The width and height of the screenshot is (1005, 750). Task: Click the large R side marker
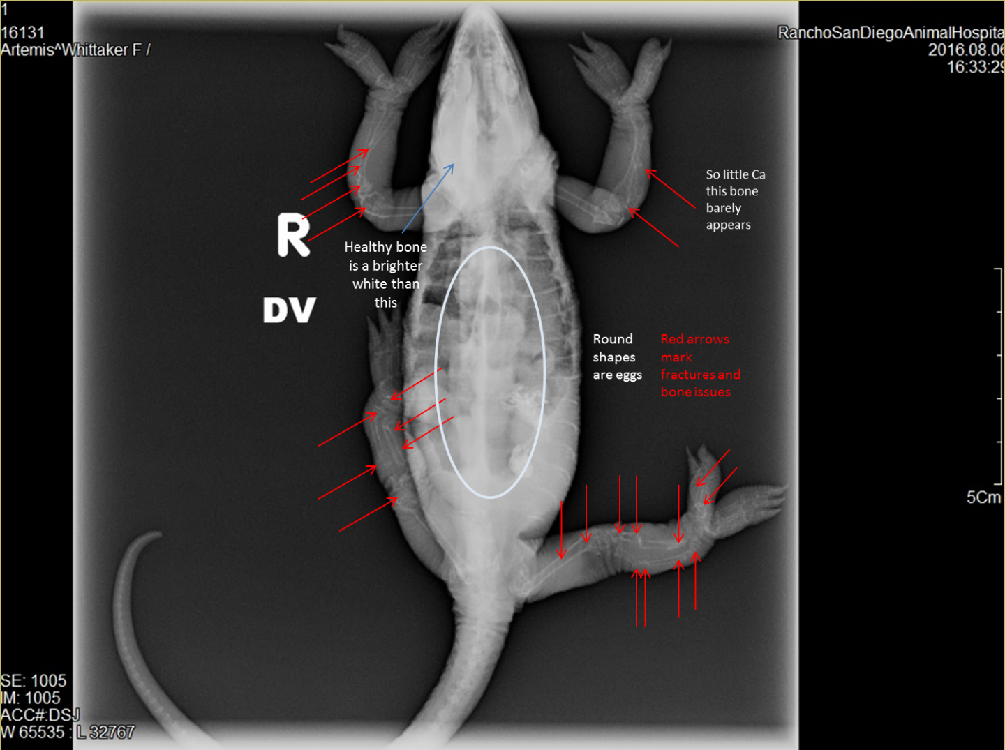[293, 235]
